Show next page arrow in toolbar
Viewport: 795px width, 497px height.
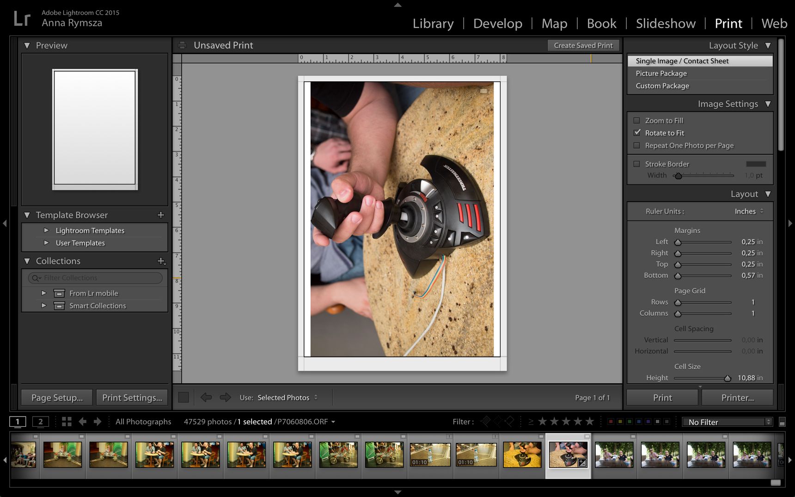pyautogui.click(x=225, y=398)
